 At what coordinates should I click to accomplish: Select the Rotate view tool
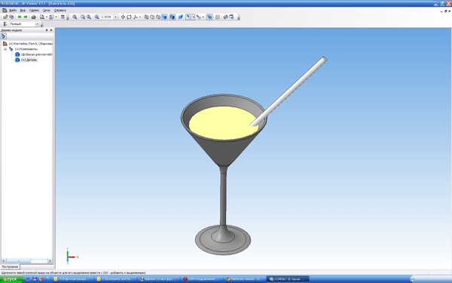tap(129, 17)
